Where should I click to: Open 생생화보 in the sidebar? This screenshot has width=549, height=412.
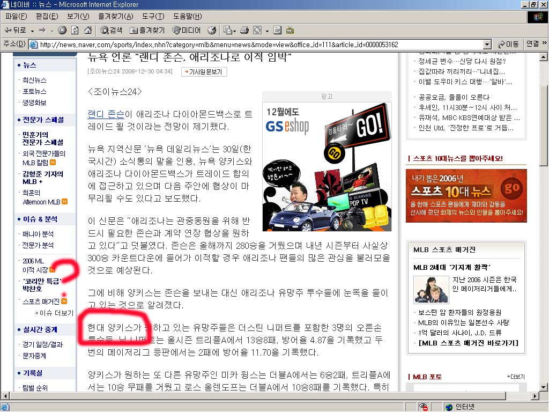pos(34,102)
